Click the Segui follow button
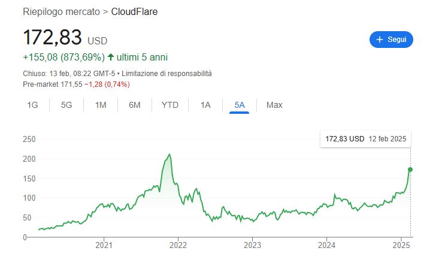445x260 pixels. tap(391, 40)
